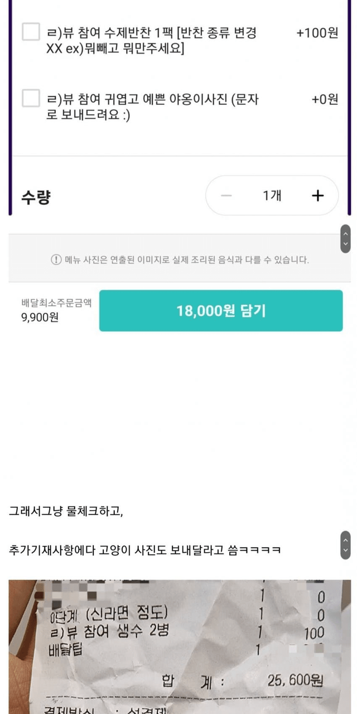
Task: Click the down chevron above the 담기 button
Action: coord(346,244)
